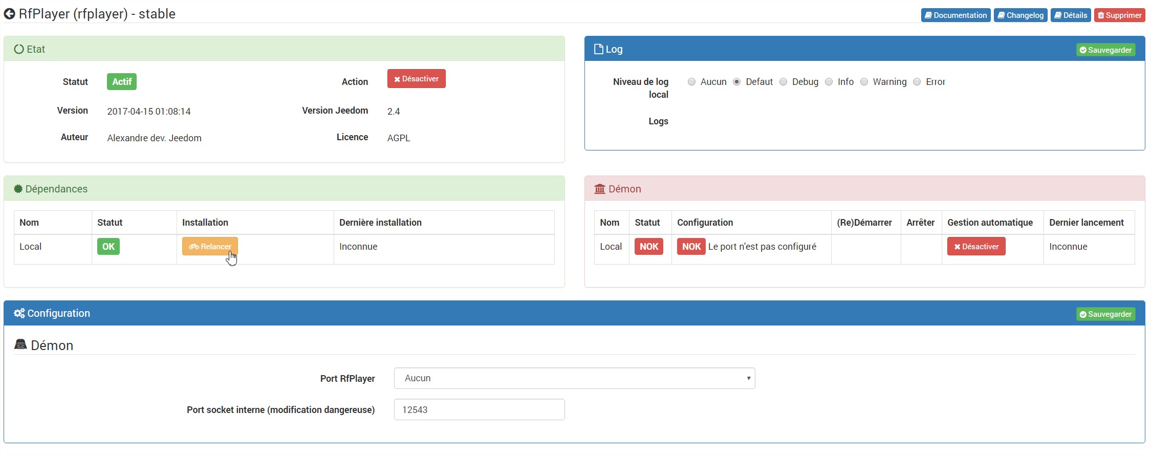Click the Log panel file icon
The image size is (1151, 456).
coord(598,49)
